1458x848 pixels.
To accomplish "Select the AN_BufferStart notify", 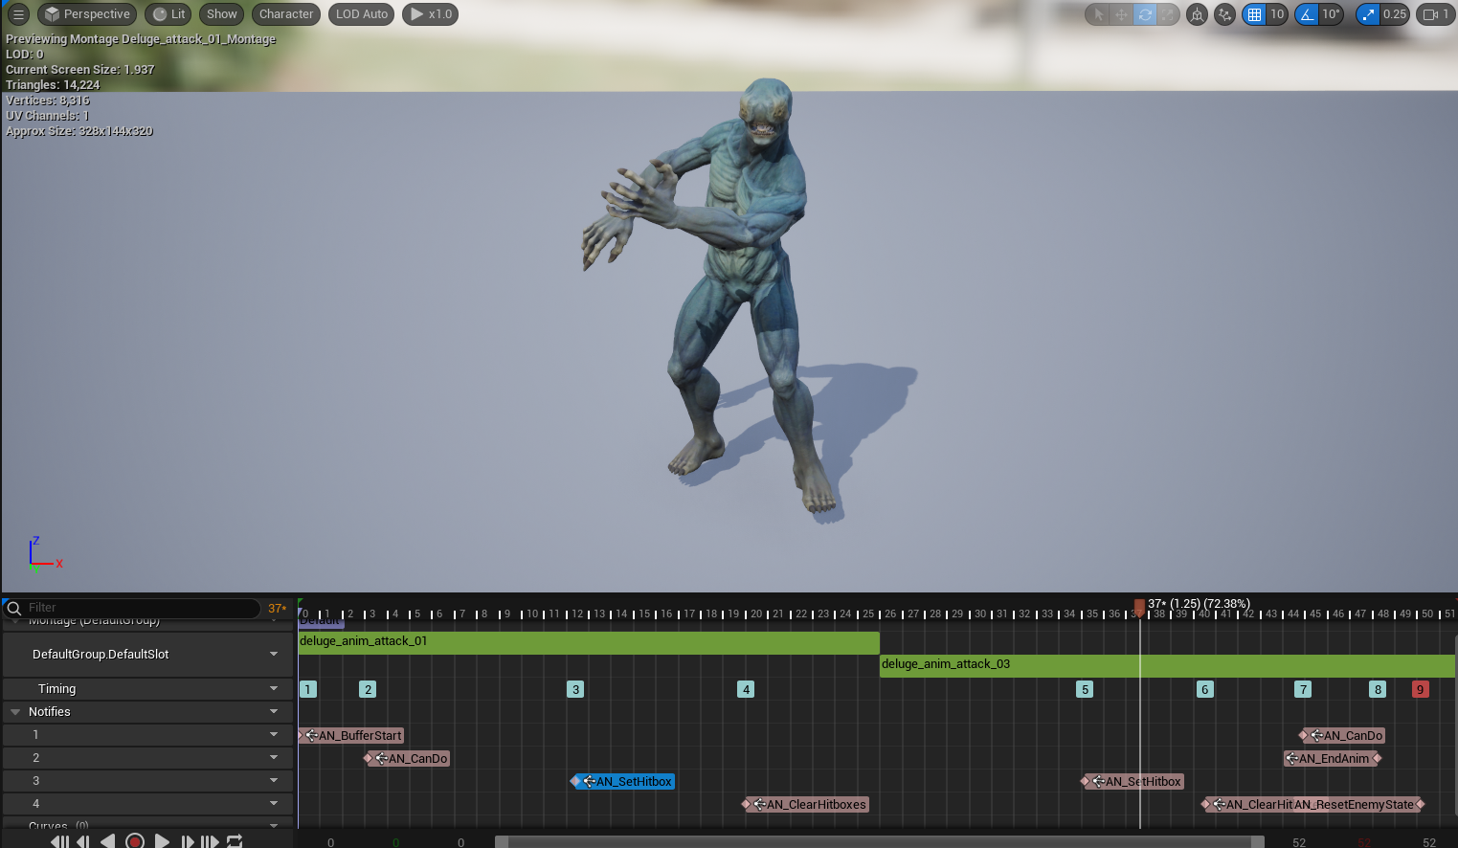I will (353, 736).
